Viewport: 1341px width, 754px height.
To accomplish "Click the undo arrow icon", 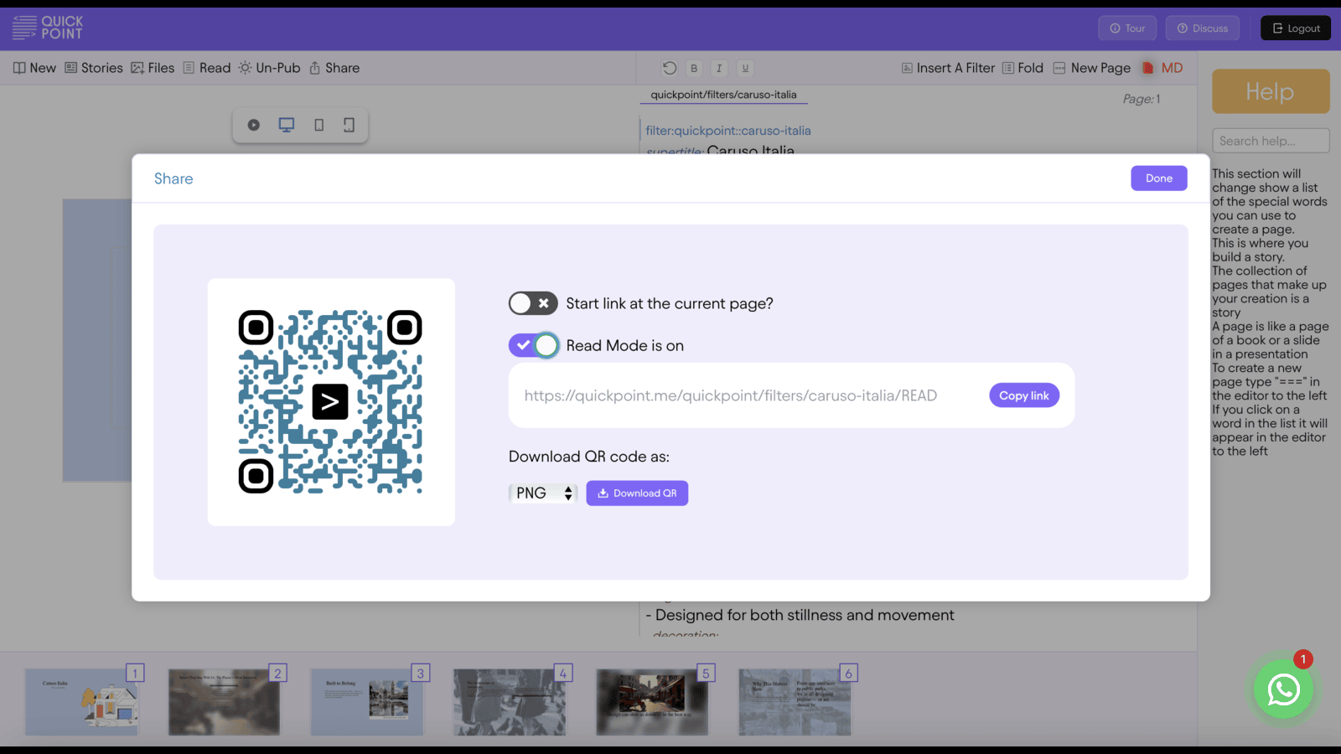I will 669,68.
